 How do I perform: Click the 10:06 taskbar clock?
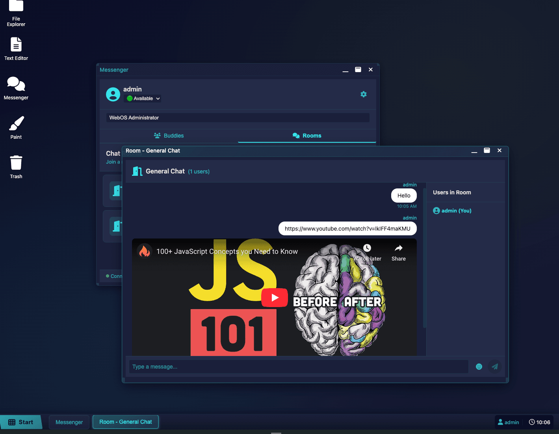pyautogui.click(x=539, y=422)
